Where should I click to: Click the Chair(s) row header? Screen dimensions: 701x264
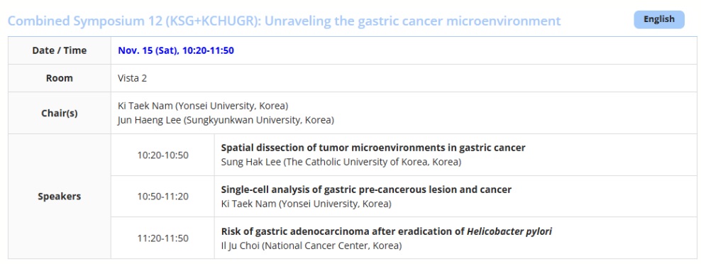point(60,114)
